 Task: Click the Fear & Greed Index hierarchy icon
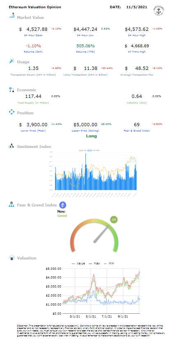pyautogui.click(x=11, y=205)
